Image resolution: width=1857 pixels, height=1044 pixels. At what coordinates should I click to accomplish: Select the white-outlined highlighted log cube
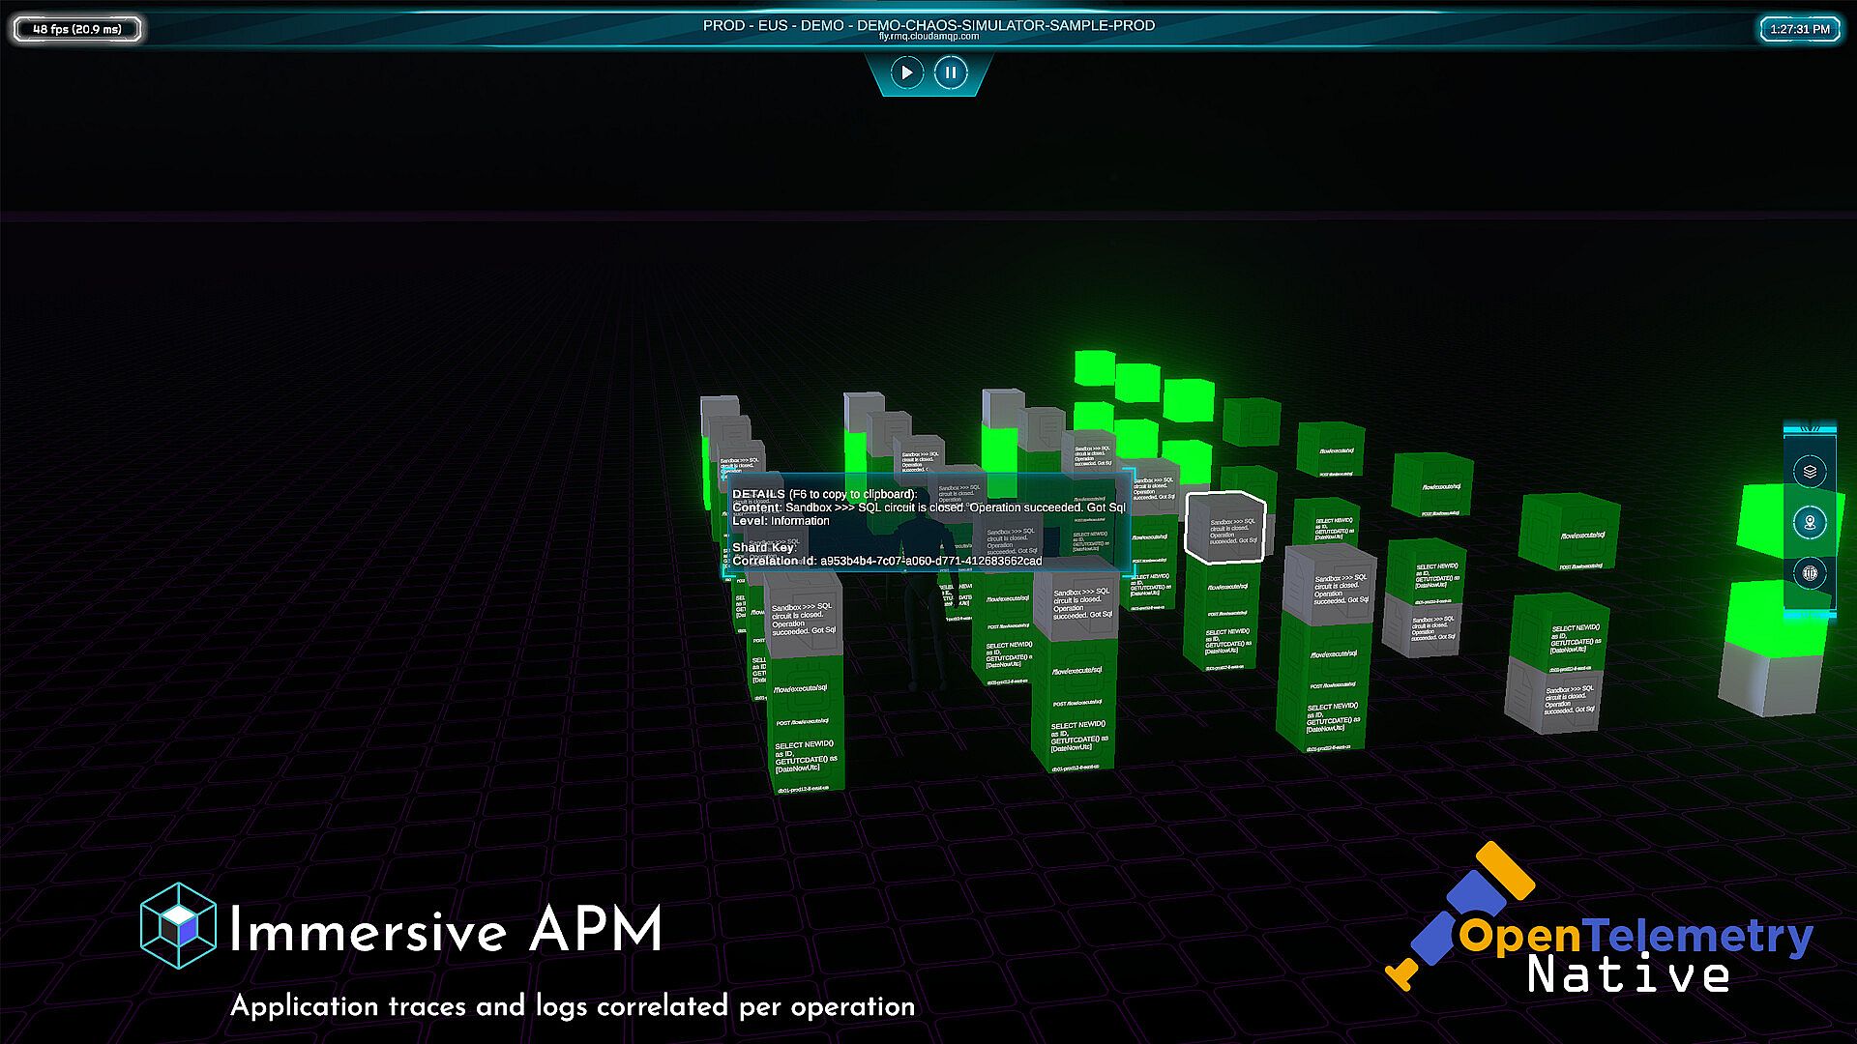[1225, 528]
